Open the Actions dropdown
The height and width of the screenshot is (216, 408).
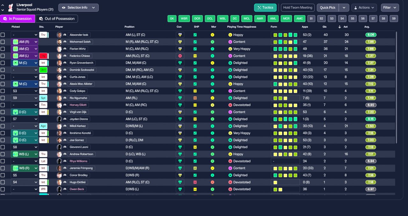tap(364, 8)
